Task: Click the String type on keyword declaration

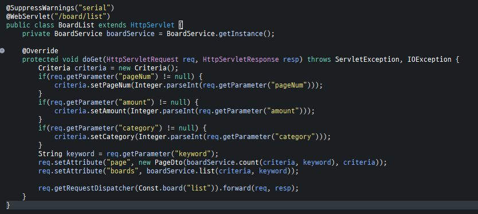Action: [50, 154]
